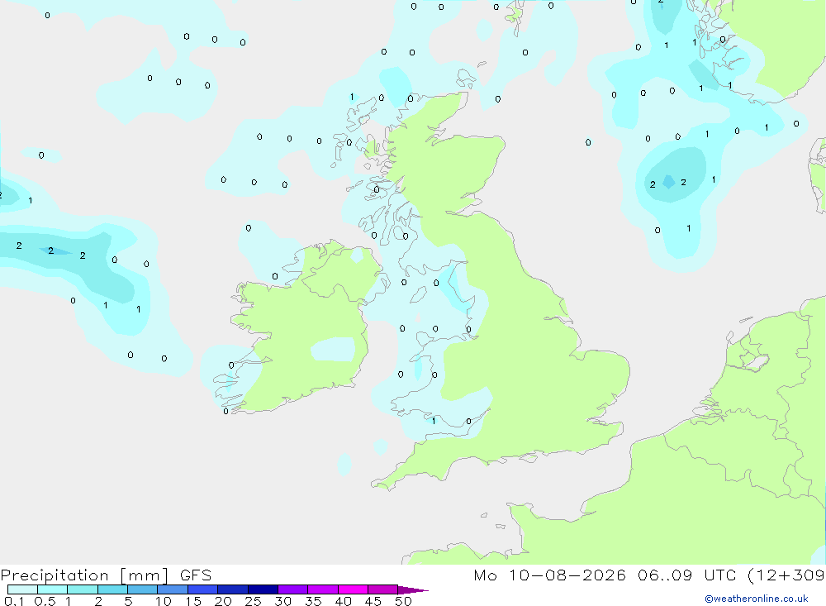
Task: Click the '40' legend scale label
Action: [x=344, y=601]
